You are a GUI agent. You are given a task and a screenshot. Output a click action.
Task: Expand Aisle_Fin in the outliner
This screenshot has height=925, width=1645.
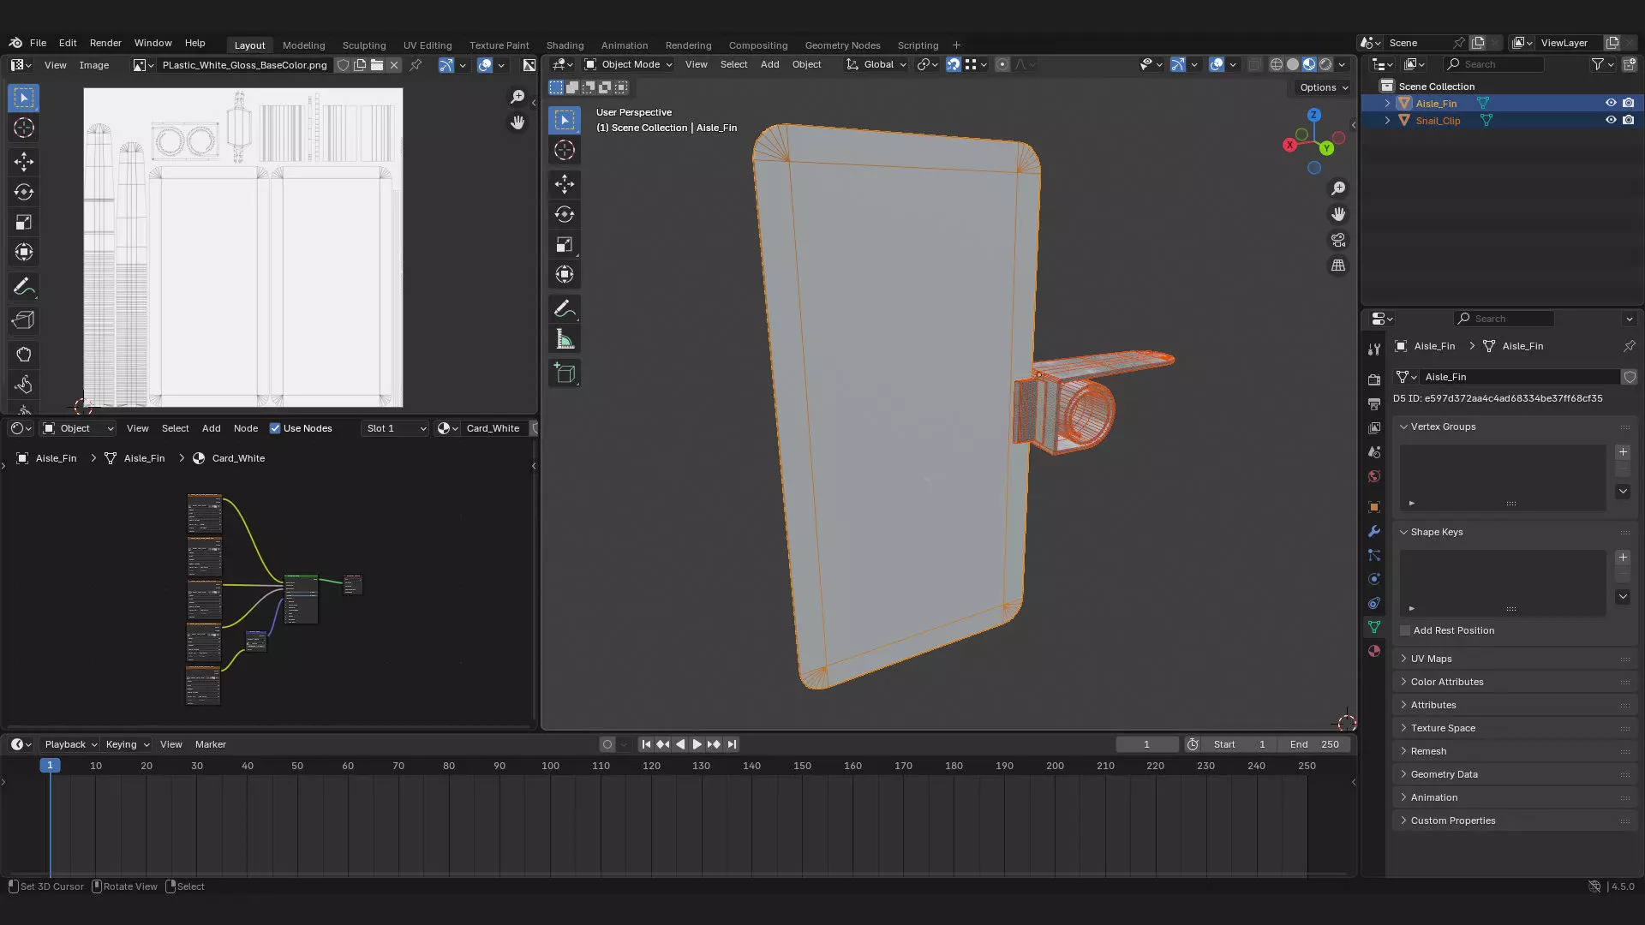click(1387, 103)
